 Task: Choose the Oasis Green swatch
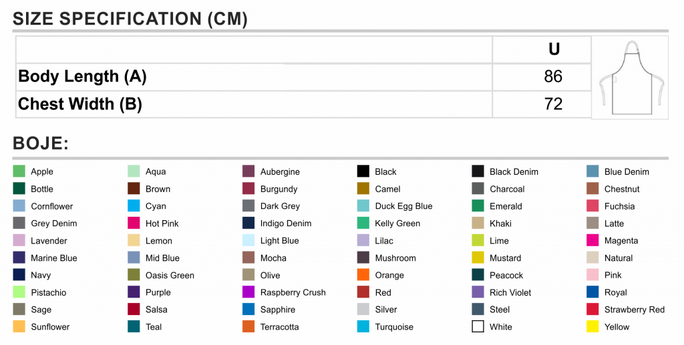(x=134, y=275)
